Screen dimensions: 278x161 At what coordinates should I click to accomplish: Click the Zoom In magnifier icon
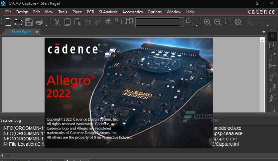tap(208, 22)
